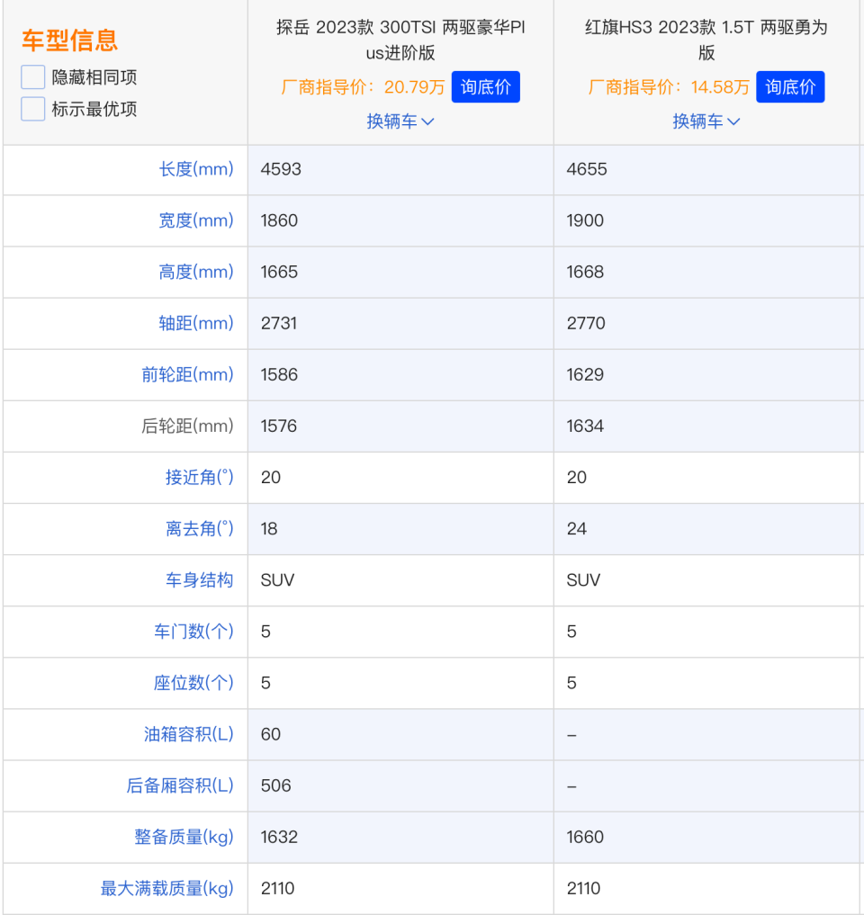Click 询底价 button for 探岳 2023款
The height and width of the screenshot is (915, 864).
pyautogui.click(x=485, y=87)
